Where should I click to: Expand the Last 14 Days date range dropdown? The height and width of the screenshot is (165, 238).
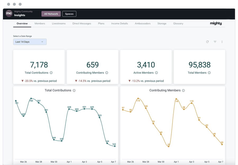[30, 42]
